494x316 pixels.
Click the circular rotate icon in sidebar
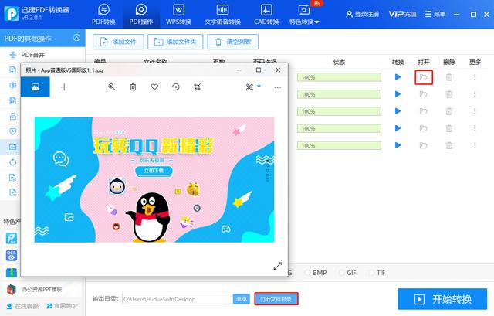click(13, 162)
